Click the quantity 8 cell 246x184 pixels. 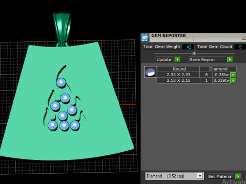(x=207, y=75)
